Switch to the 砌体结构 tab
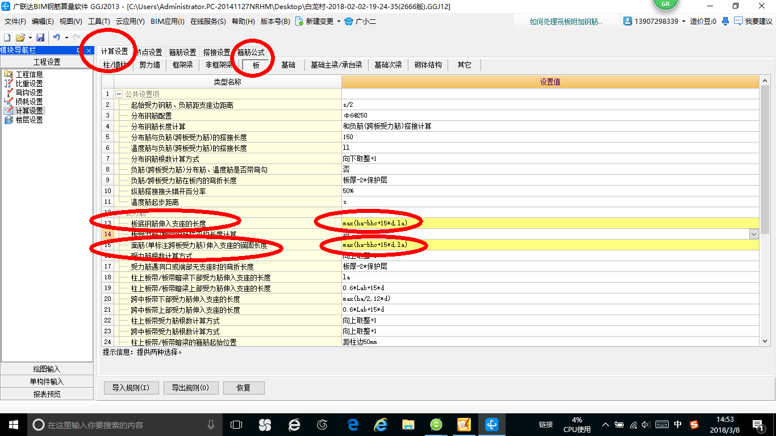Image resolution: width=776 pixels, height=436 pixels. coord(428,65)
